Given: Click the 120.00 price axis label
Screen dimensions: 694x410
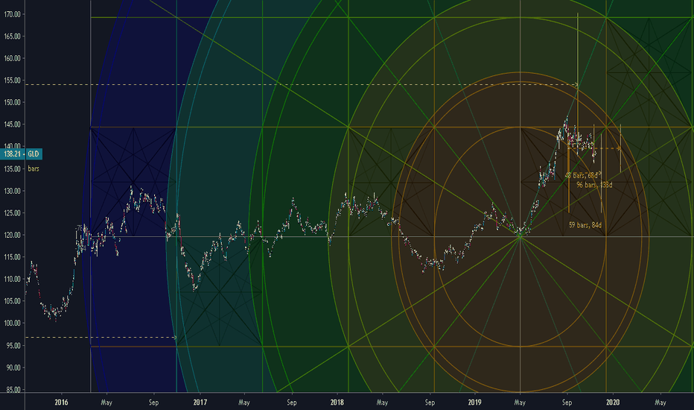Looking at the screenshot, I should 13,235.
